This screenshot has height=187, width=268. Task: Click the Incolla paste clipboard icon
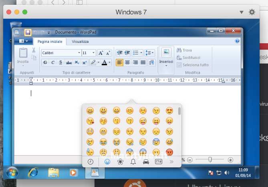[x=23, y=53]
